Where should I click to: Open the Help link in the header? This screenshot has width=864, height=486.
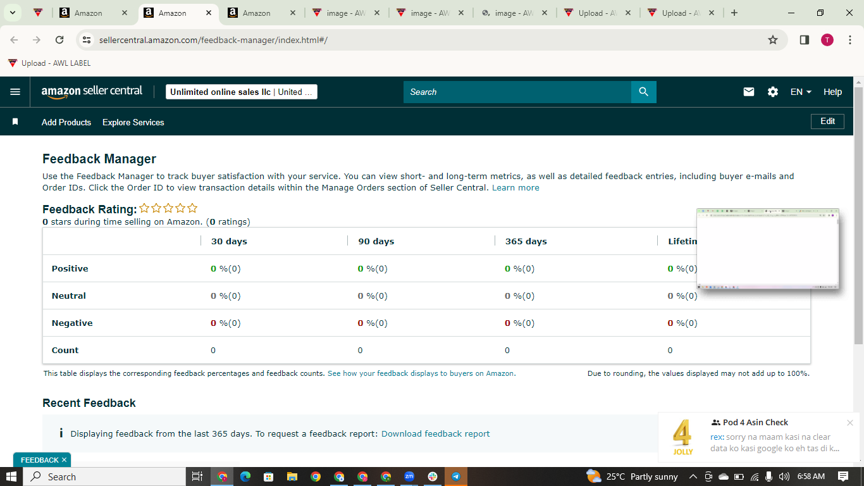(832, 92)
